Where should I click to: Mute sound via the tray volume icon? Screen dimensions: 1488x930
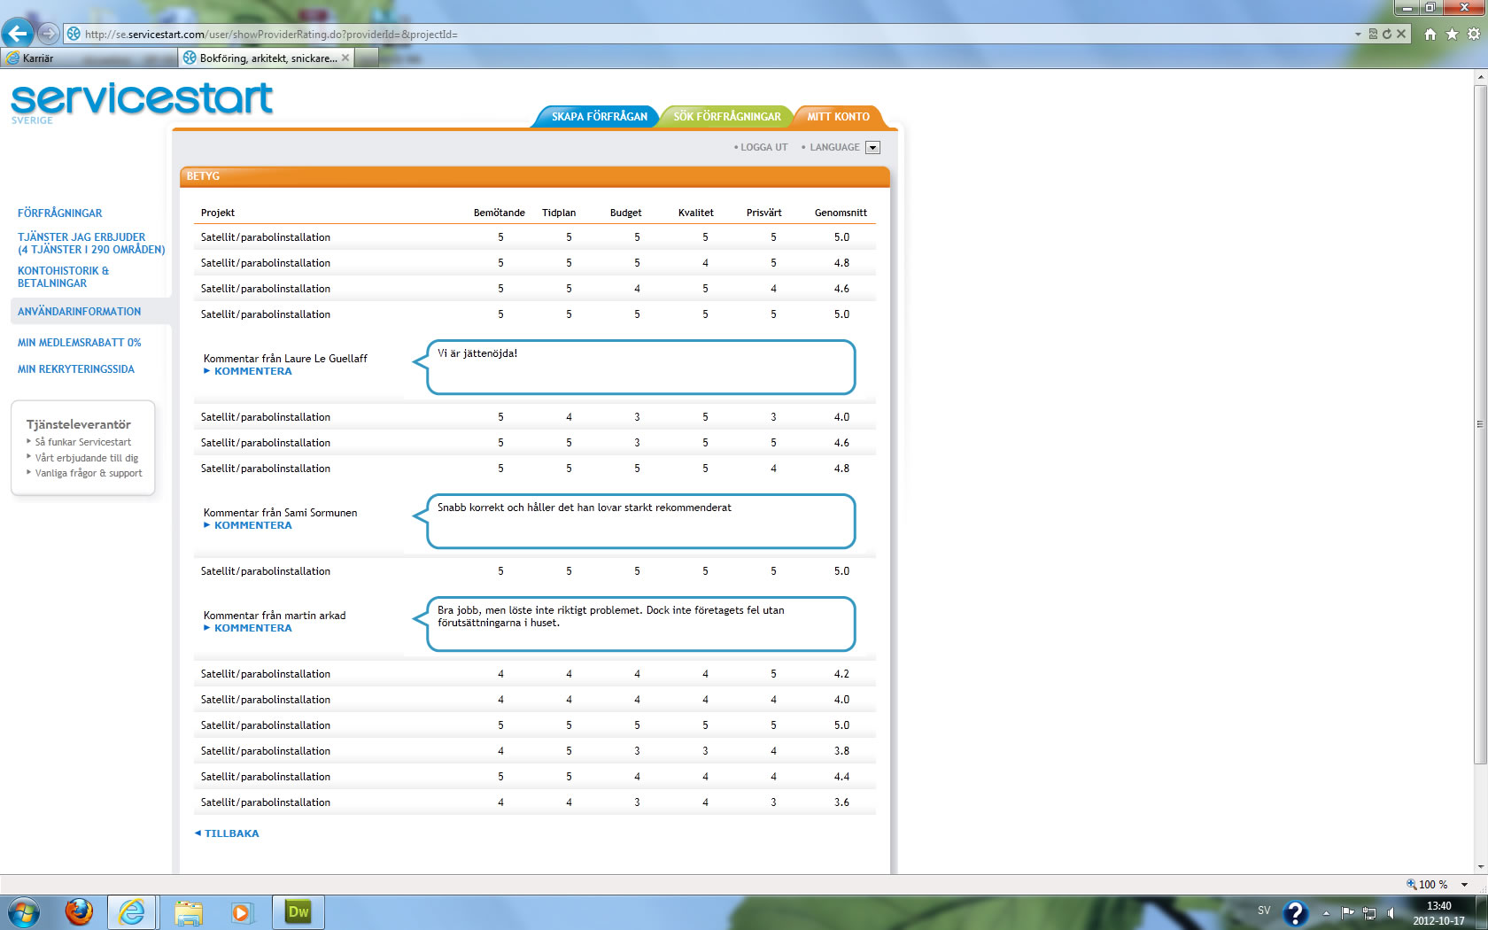point(1391,913)
